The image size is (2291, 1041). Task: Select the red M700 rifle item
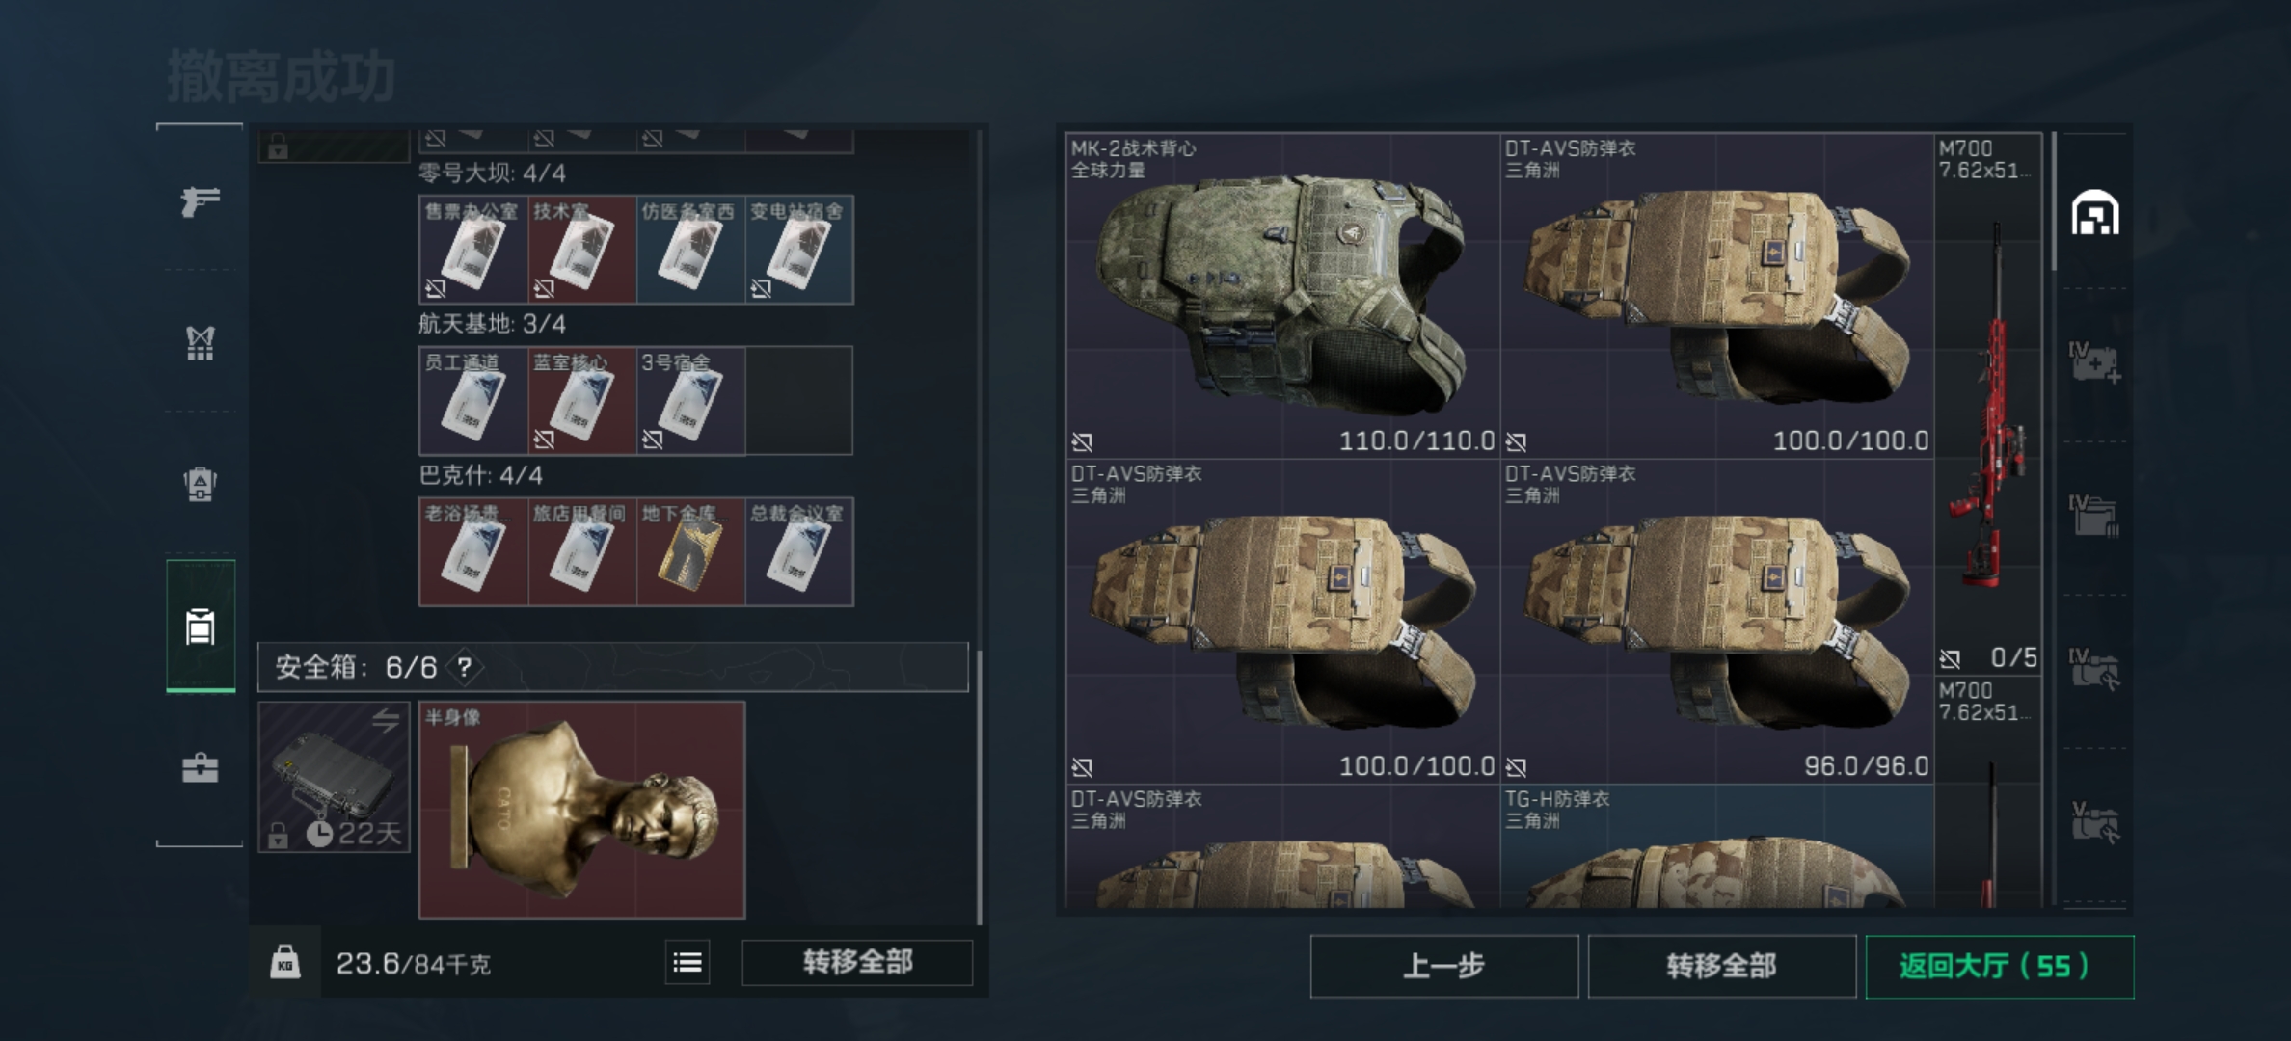pyautogui.click(x=1988, y=405)
